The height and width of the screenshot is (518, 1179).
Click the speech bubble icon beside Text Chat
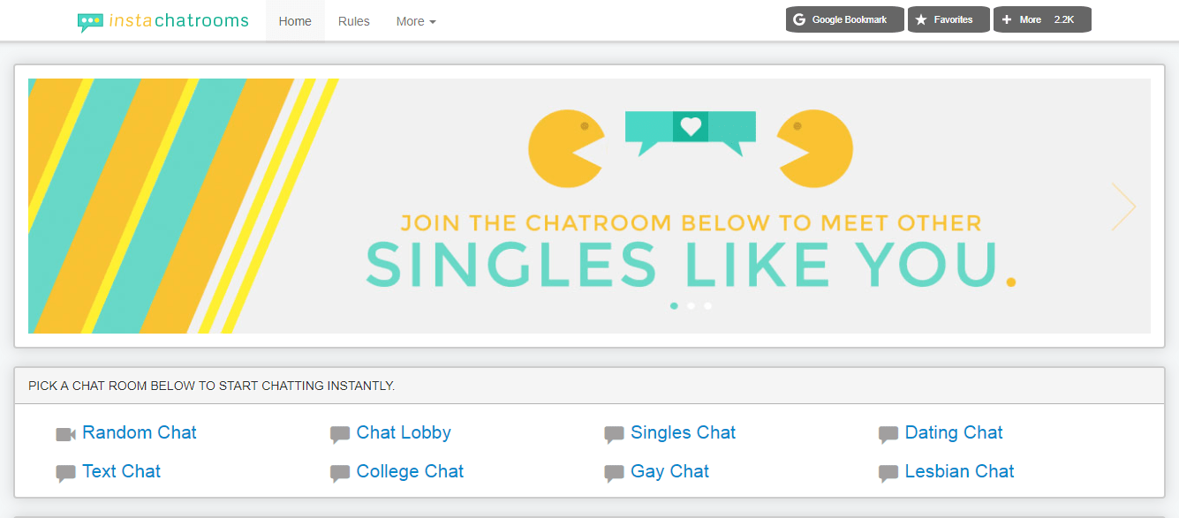[x=66, y=474]
